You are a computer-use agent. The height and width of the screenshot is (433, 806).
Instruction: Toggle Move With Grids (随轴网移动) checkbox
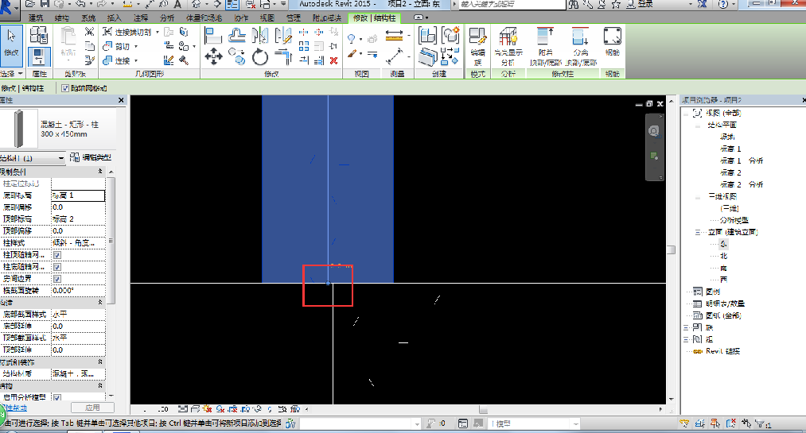(66, 88)
